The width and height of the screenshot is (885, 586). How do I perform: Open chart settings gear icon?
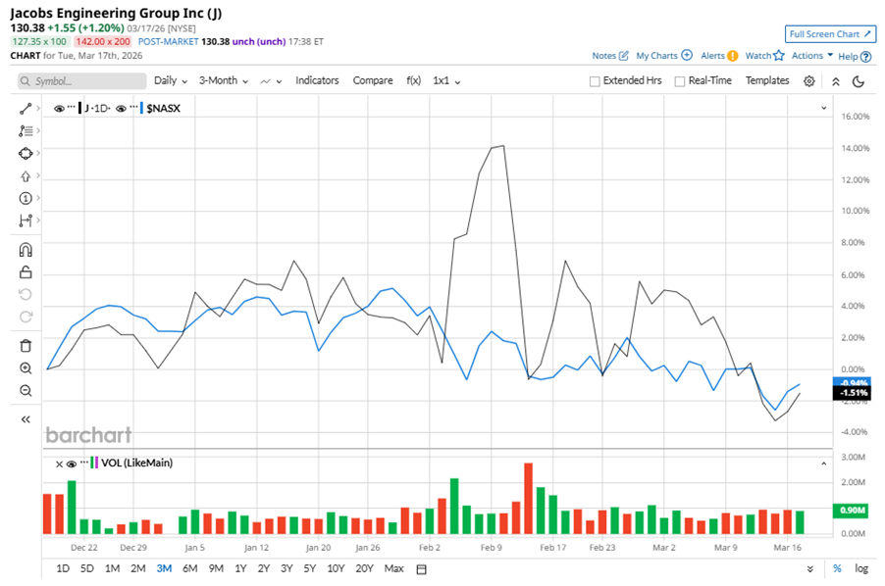(808, 81)
